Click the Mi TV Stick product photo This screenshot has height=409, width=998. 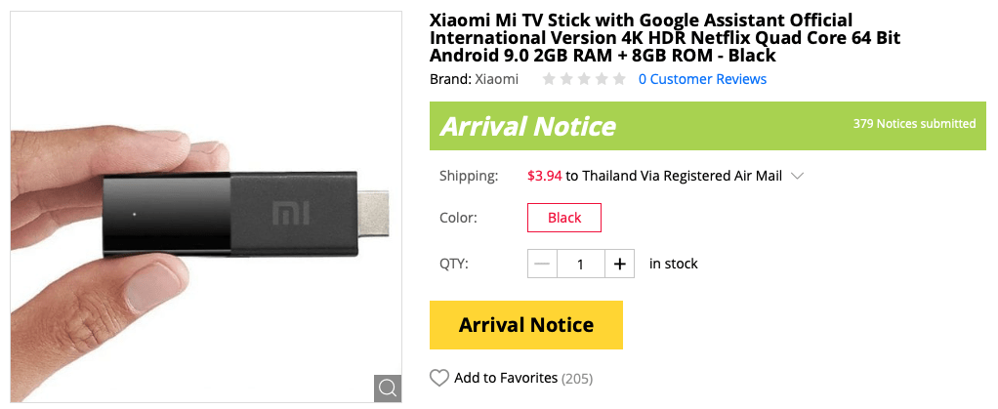(205, 205)
